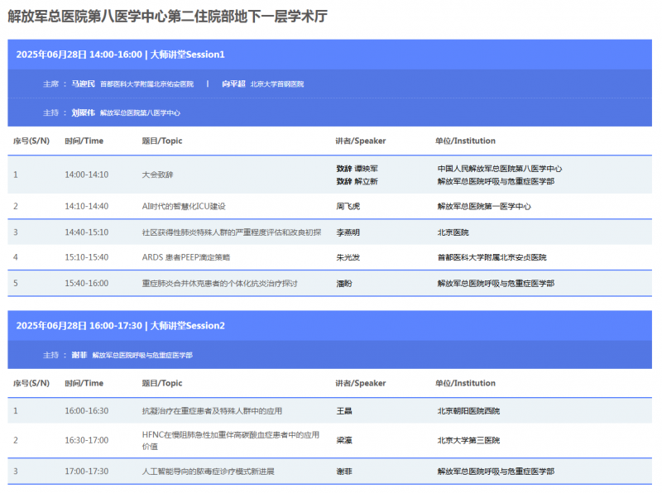
Task: Click the venue title 解放军总医院第八医学中心第二住院部地下一层学术厅
Action: tap(167, 17)
